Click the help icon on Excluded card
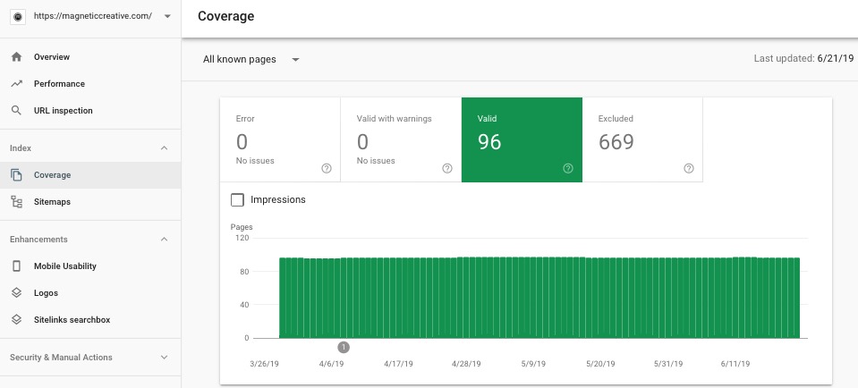The height and width of the screenshot is (388, 858). pos(689,168)
